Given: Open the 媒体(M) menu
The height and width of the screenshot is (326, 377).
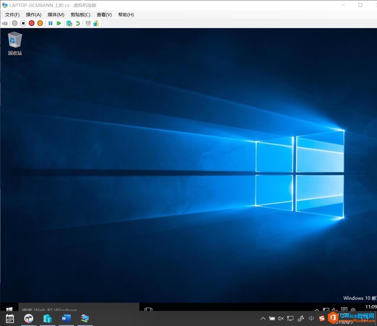Looking at the screenshot, I should coord(56,15).
